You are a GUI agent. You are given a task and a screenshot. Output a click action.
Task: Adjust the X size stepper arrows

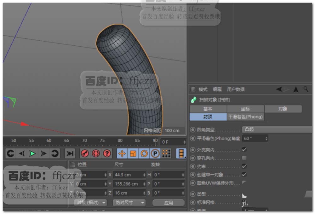[x=144, y=175]
